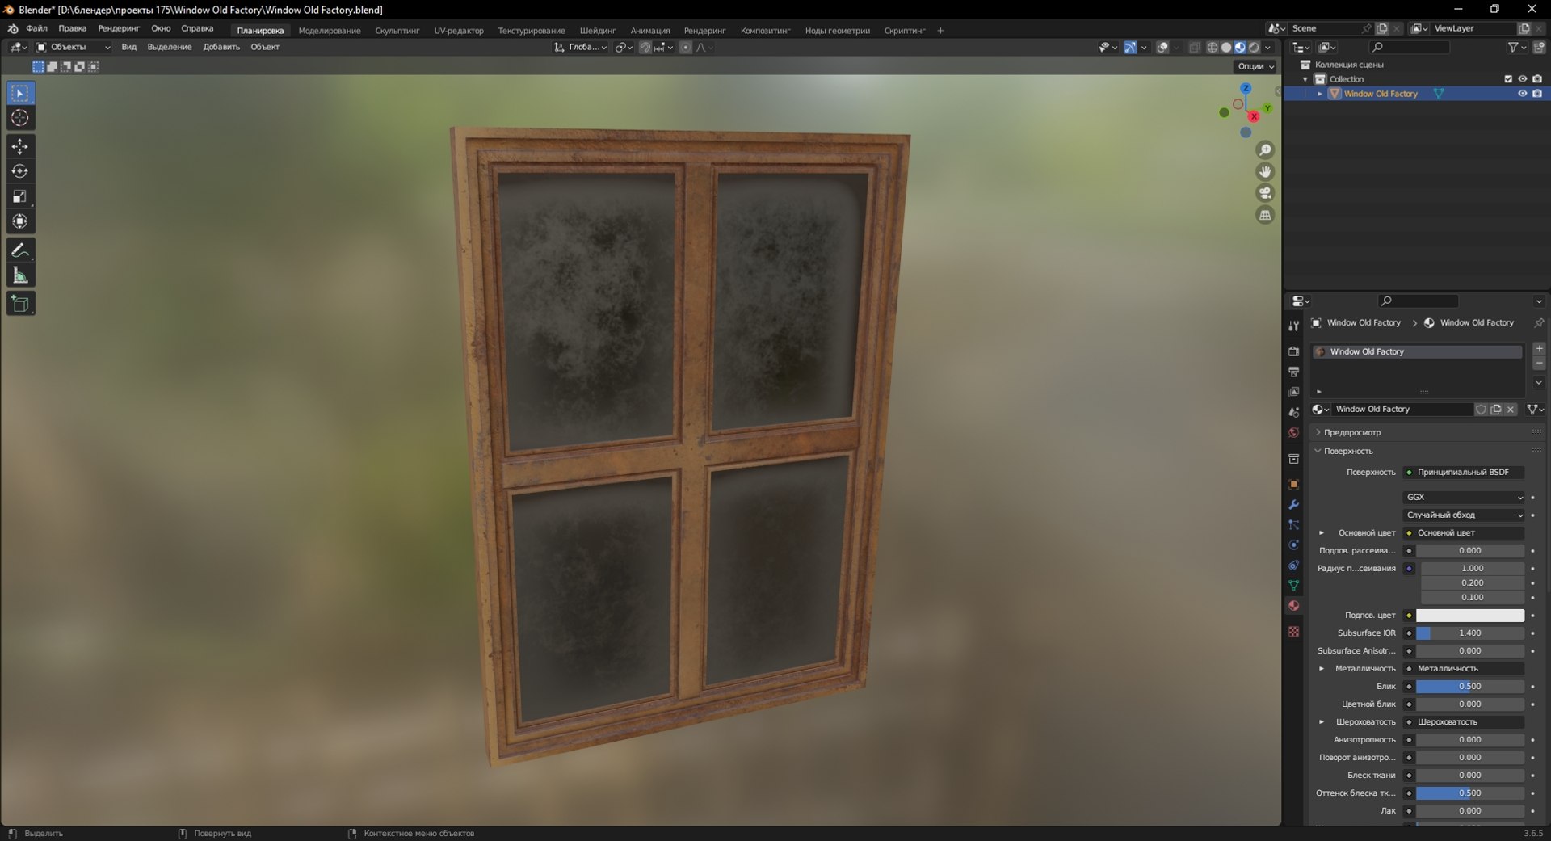Viewport: 1551px width, 841px height.
Task: Open Material properties tab icon
Action: coord(1293,605)
